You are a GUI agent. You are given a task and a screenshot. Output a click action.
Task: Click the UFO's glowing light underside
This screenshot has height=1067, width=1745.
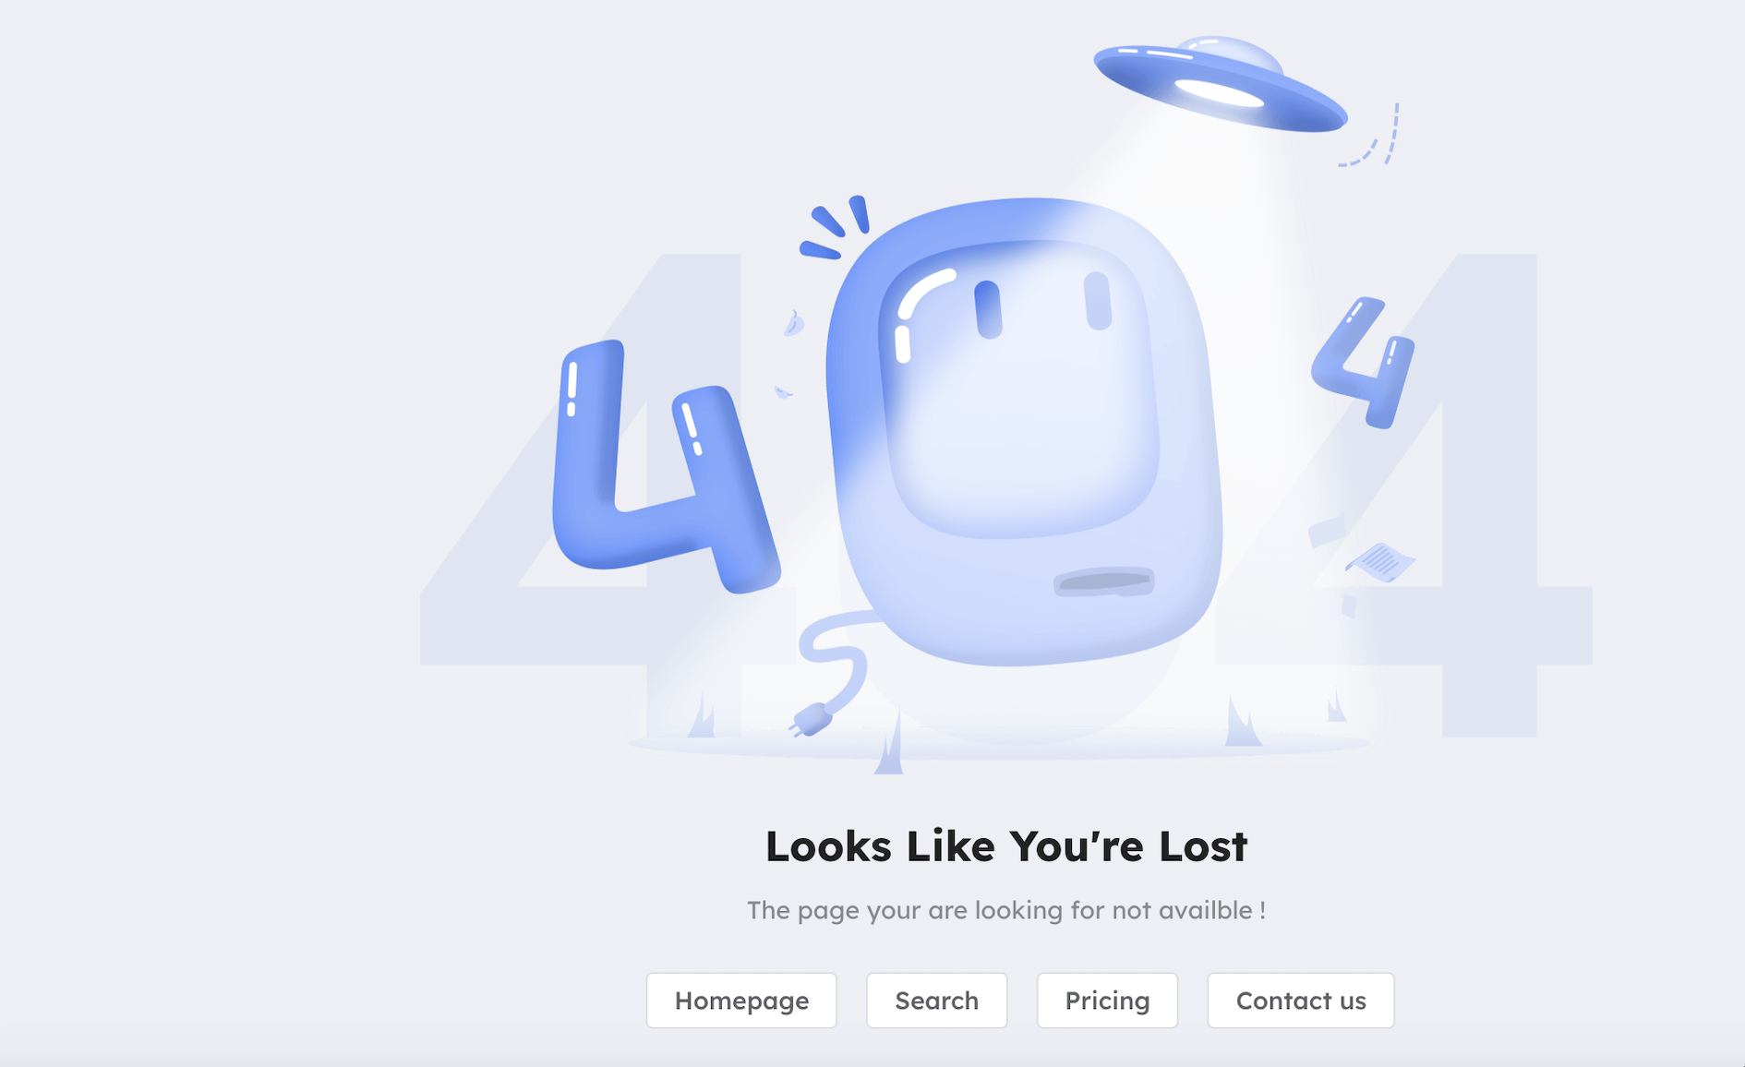coord(1219,93)
